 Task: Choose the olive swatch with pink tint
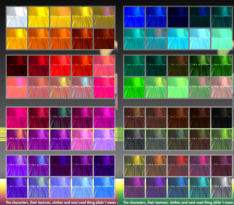click(x=104, y=17)
